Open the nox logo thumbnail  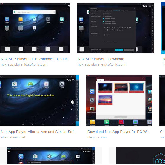141,156
